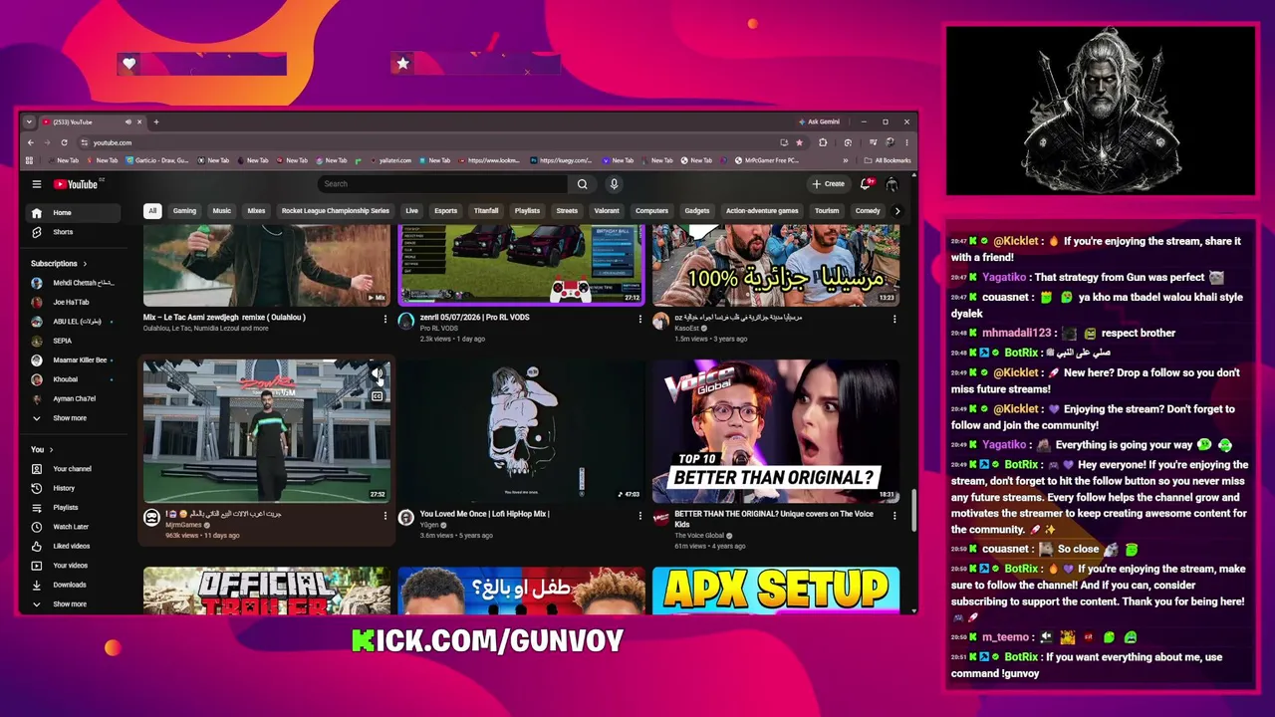The height and width of the screenshot is (717, 1275).
Task: Toggle mute on the MjrmGames video preview
Action: point(377,374)
